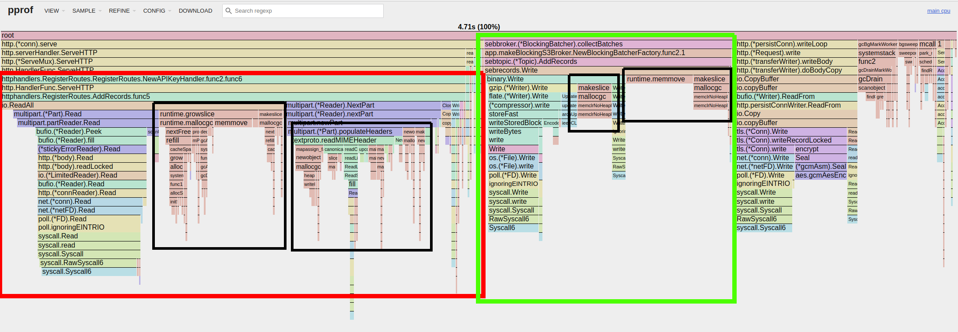Select net.(*netFD).Read frame

pyautogui.click(x=90, y=210)
